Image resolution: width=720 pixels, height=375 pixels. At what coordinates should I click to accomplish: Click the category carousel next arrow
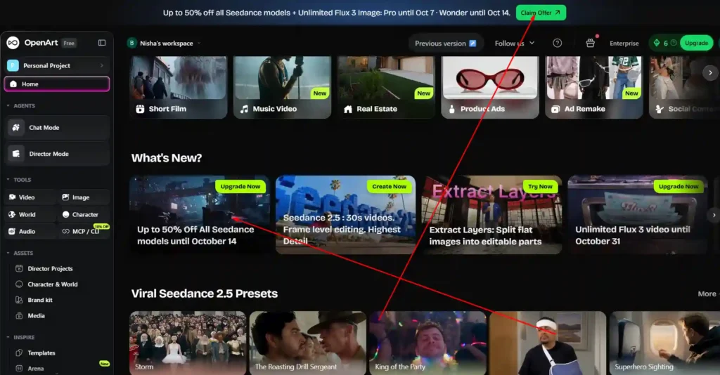(710, 72)
